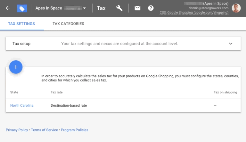Viewport: 246px width, 142px height.
Task: Click the CSS: Google Shopping label
Action: click(194, 13)
